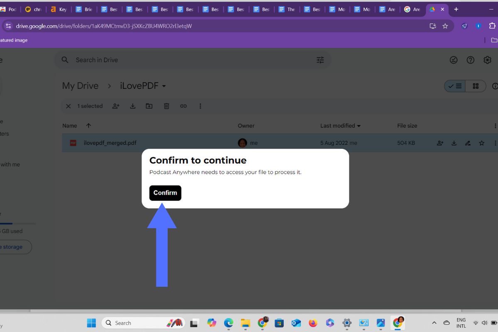Expand the Last modified sort dropdown

click(359, 126)
